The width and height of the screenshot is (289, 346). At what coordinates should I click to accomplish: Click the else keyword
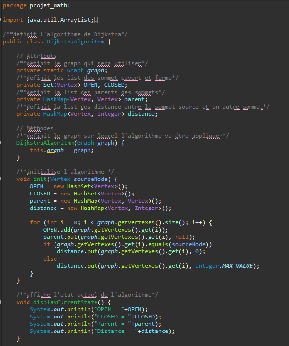(50, 259)
